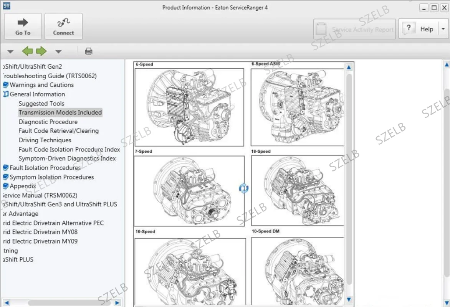Click the 6-Speed transmission image

point(189,107)
